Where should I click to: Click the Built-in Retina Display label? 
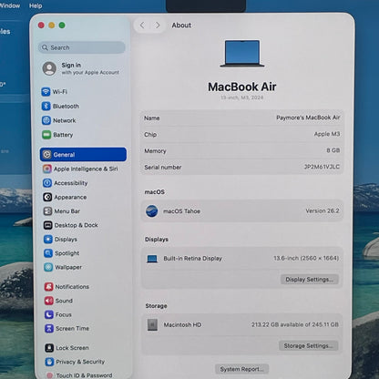[193, 259]
